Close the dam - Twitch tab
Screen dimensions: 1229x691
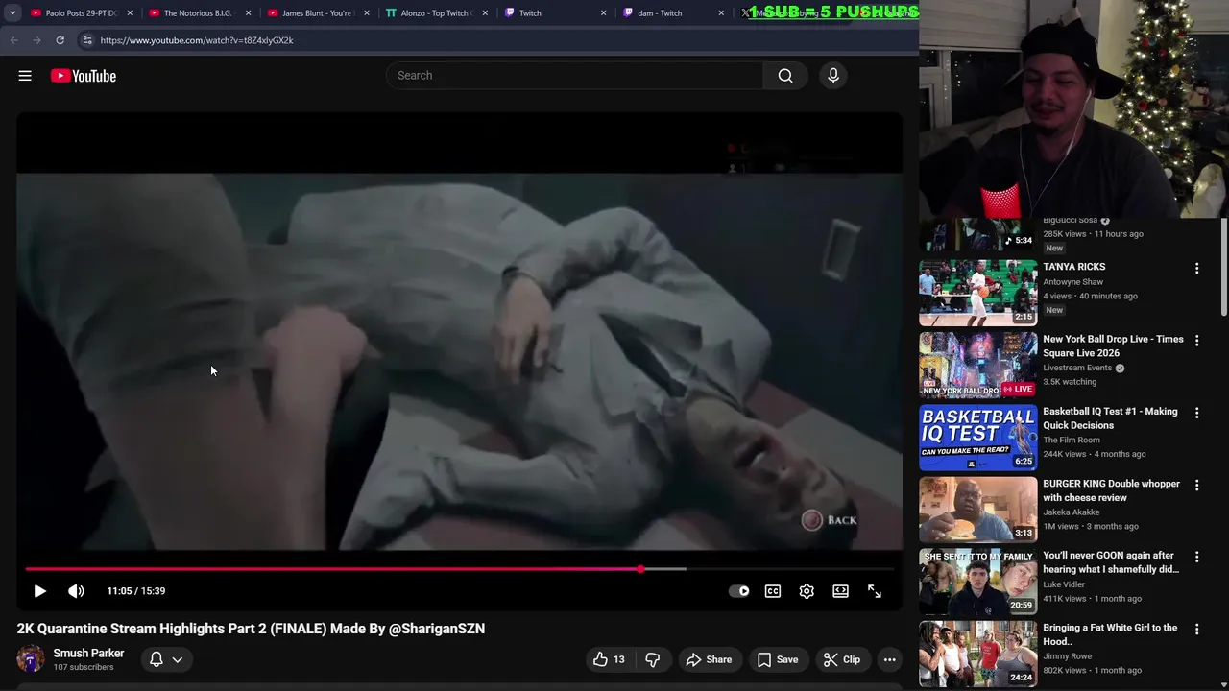722,13
